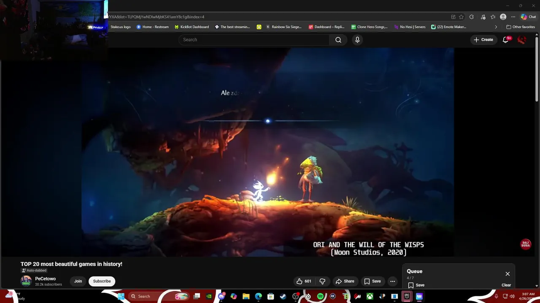Open the yellow icon-only bookmark
Screen dimensions: 540x303
(x=259, y=27)
